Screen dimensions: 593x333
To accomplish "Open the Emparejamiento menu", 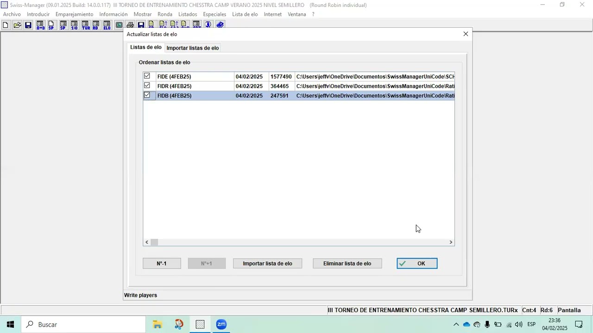I will (74, 14).
